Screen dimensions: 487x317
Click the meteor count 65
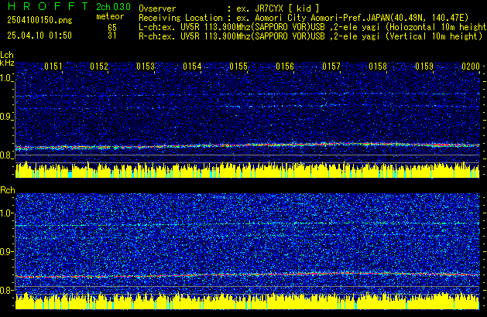coord(112,27)
